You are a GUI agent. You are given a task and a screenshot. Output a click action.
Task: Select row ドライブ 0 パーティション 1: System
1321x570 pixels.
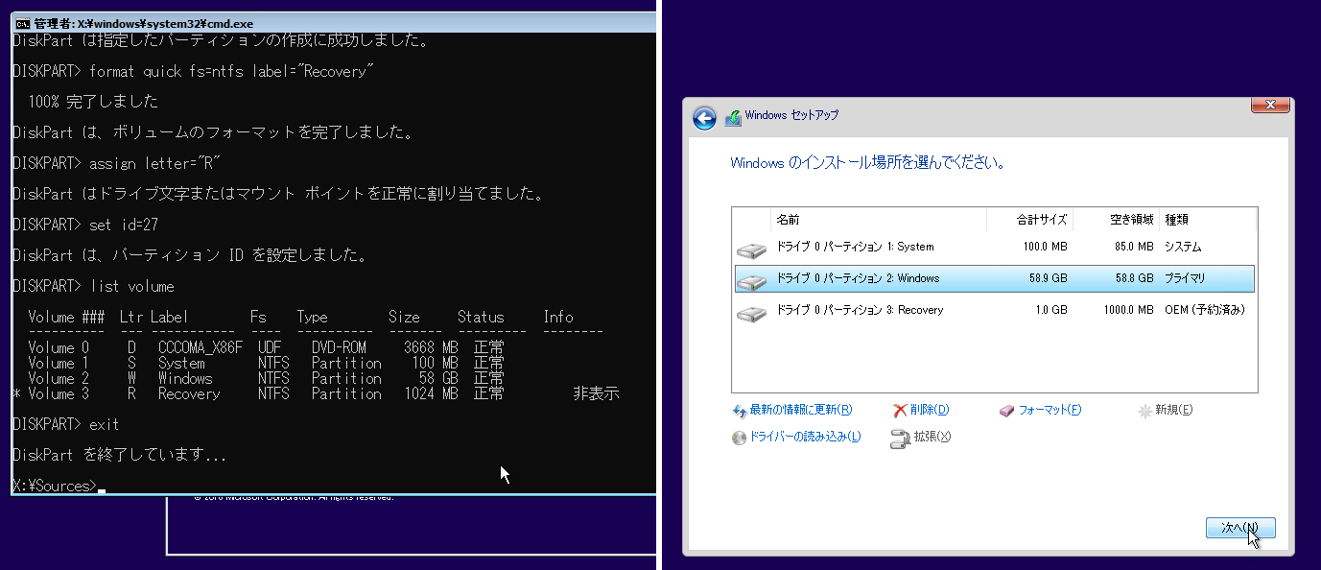[x=995, y=248]
